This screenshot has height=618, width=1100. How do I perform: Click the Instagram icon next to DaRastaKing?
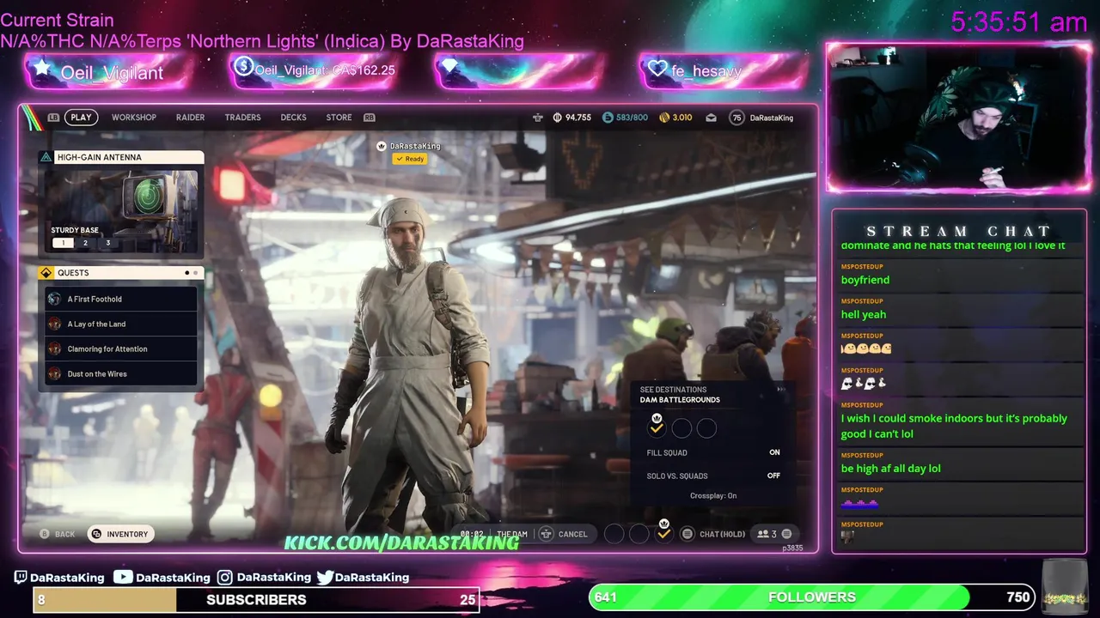click(x=224, y=578)
